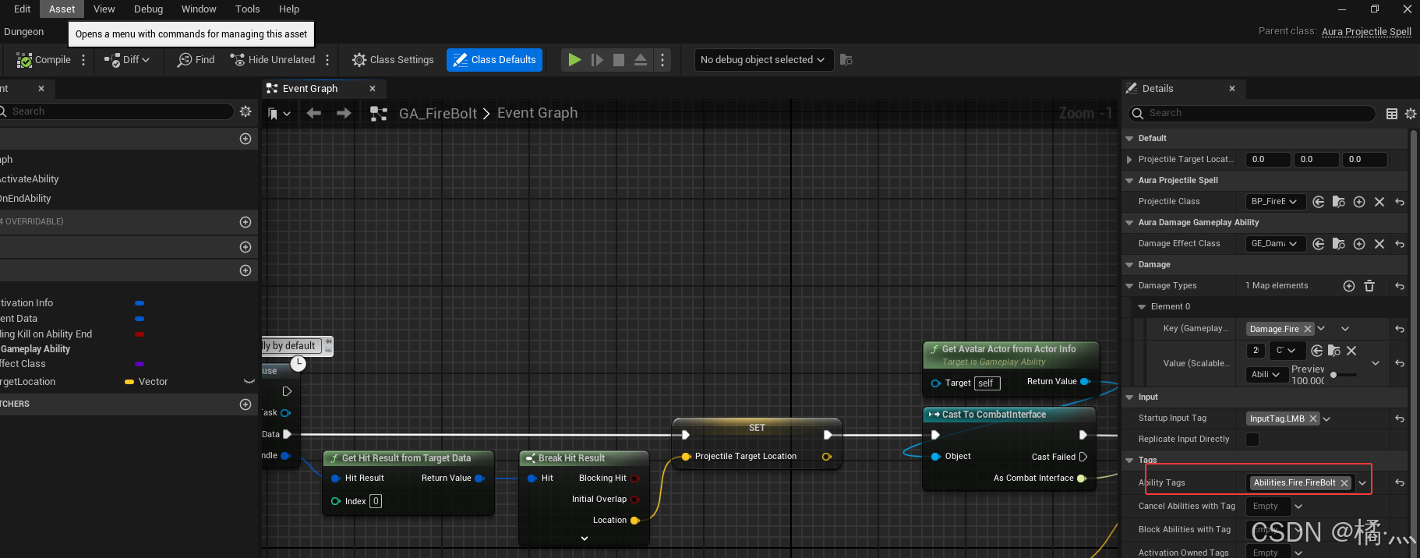This screenshot has height=558, width=1420.
Task: Reset Ability Tags to default
Action: [x=1400, y=483]
